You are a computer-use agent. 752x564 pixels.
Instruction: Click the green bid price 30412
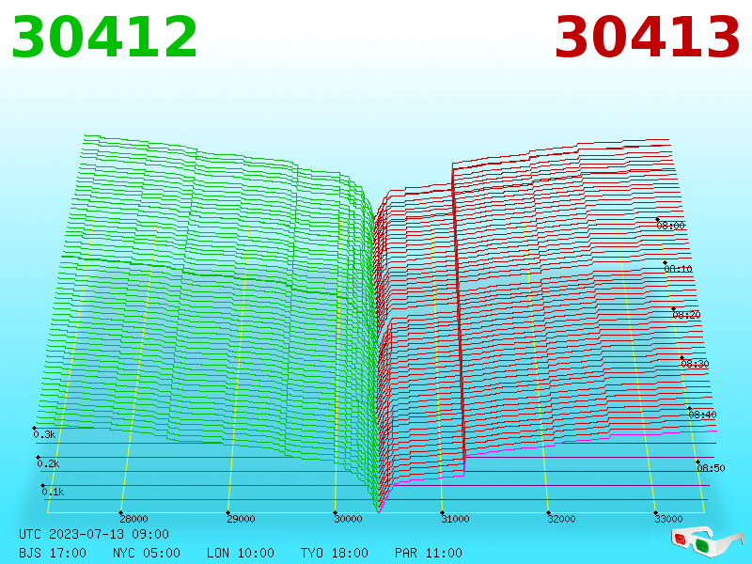click(x=104, y=38)
